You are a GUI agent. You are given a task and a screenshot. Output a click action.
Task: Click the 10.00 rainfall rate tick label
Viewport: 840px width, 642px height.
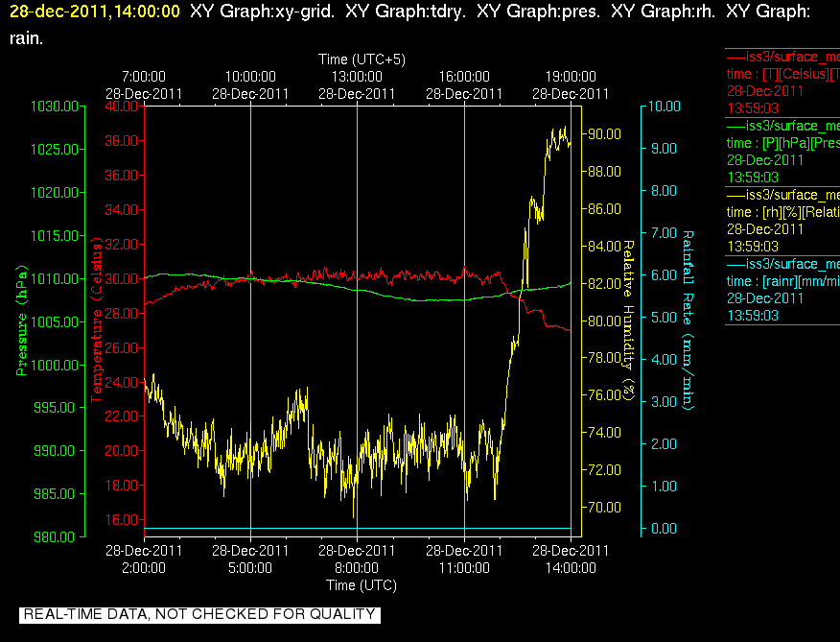(x=665, y=107)
